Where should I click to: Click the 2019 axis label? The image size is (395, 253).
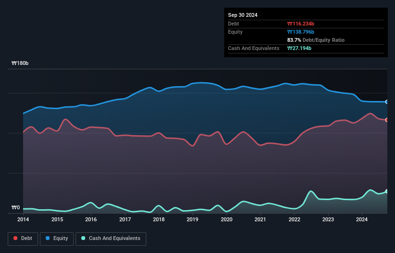point(192,219)
